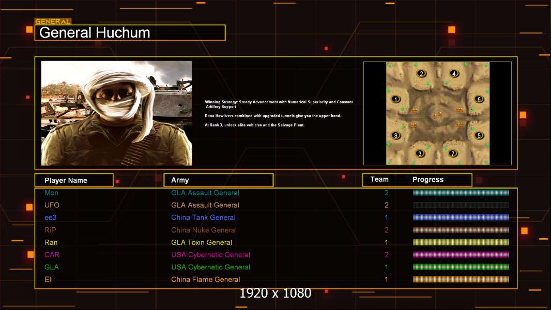This screenshot has height=310, width=551.
Task: Click Eli's orange loading progress bar
Action: tap(461, 280)
